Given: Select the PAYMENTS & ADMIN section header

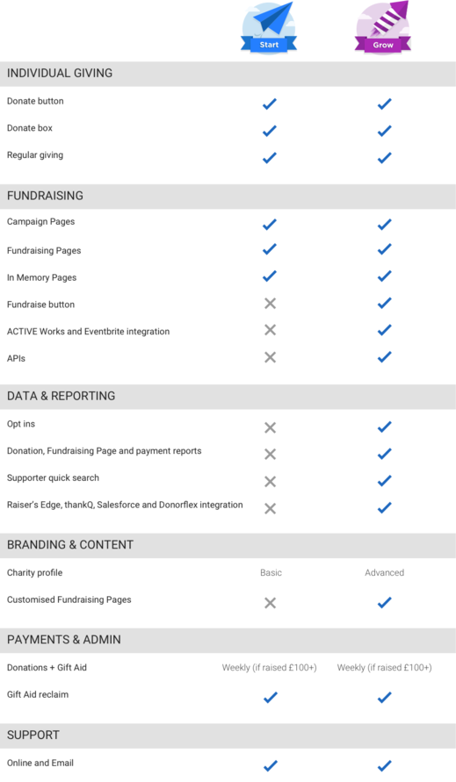Looking at the screenshot, I should [228, 640].
